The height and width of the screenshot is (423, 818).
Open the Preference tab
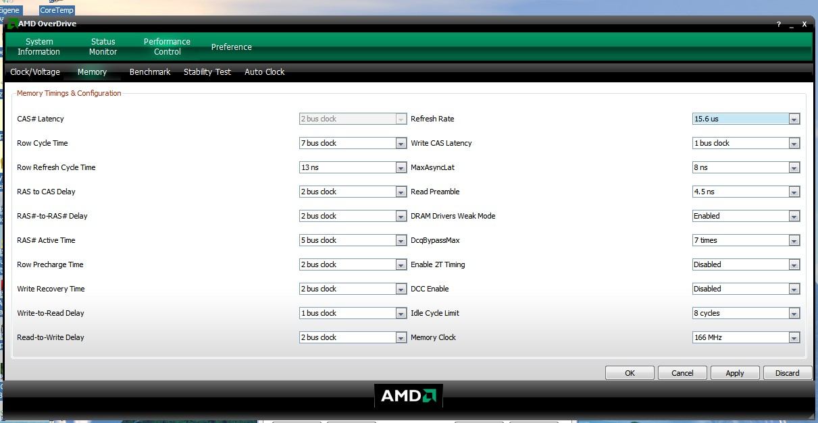pos(231,47)
